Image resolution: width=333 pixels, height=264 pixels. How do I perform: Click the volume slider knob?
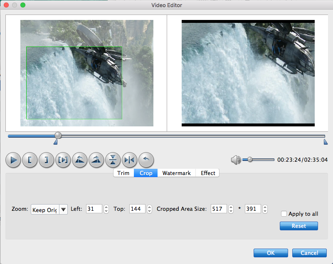tap(250, 159)
